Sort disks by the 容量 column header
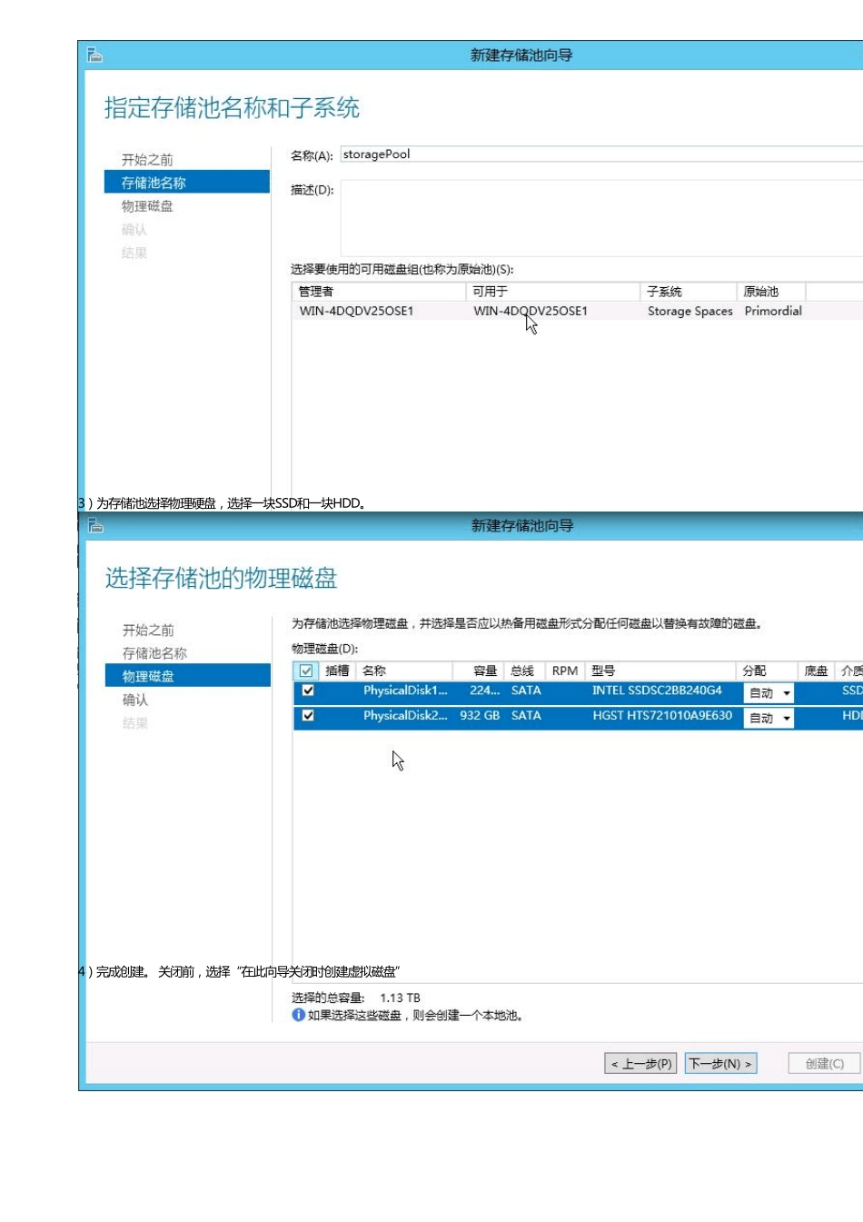Viewport: 863px width, 1222px height. point(479,671)
